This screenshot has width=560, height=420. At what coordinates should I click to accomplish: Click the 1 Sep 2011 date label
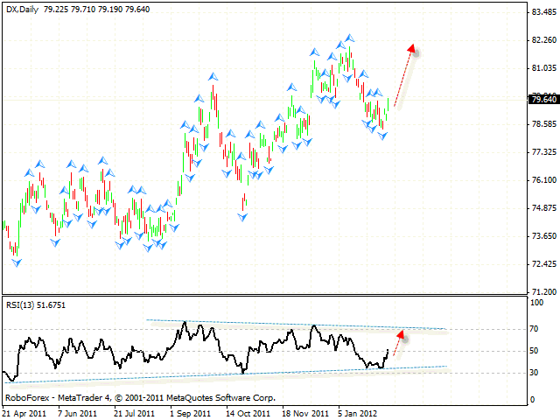tap(190, 412)
